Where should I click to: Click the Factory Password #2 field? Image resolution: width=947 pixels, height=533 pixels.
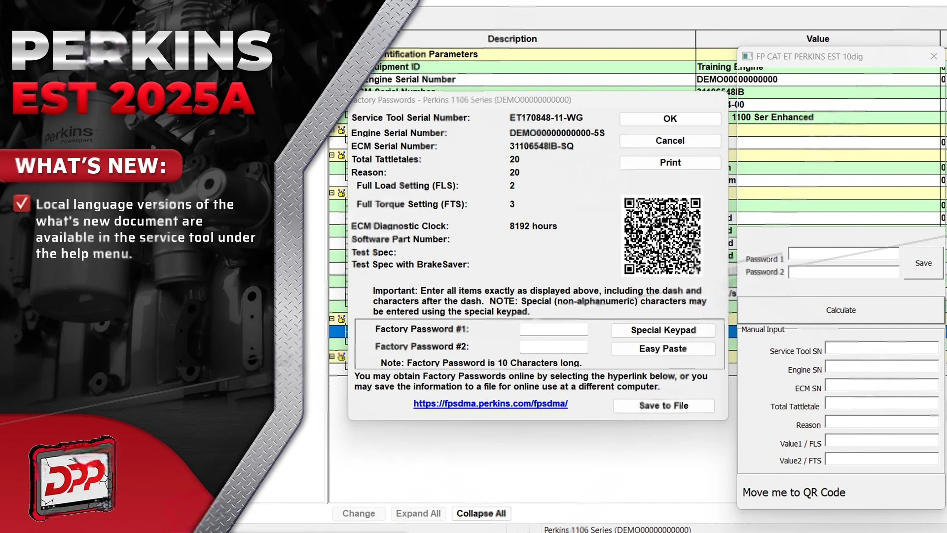553,347
